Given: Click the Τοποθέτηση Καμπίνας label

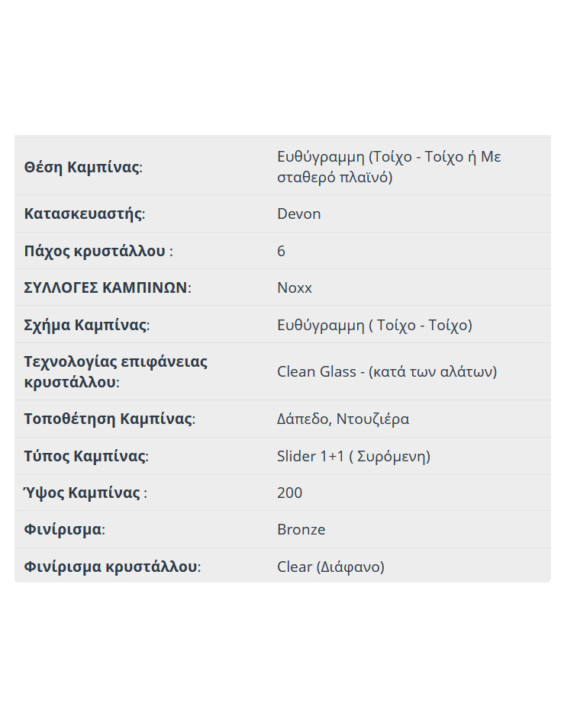Looking at the screenshot, I should [x=110, y=419].
